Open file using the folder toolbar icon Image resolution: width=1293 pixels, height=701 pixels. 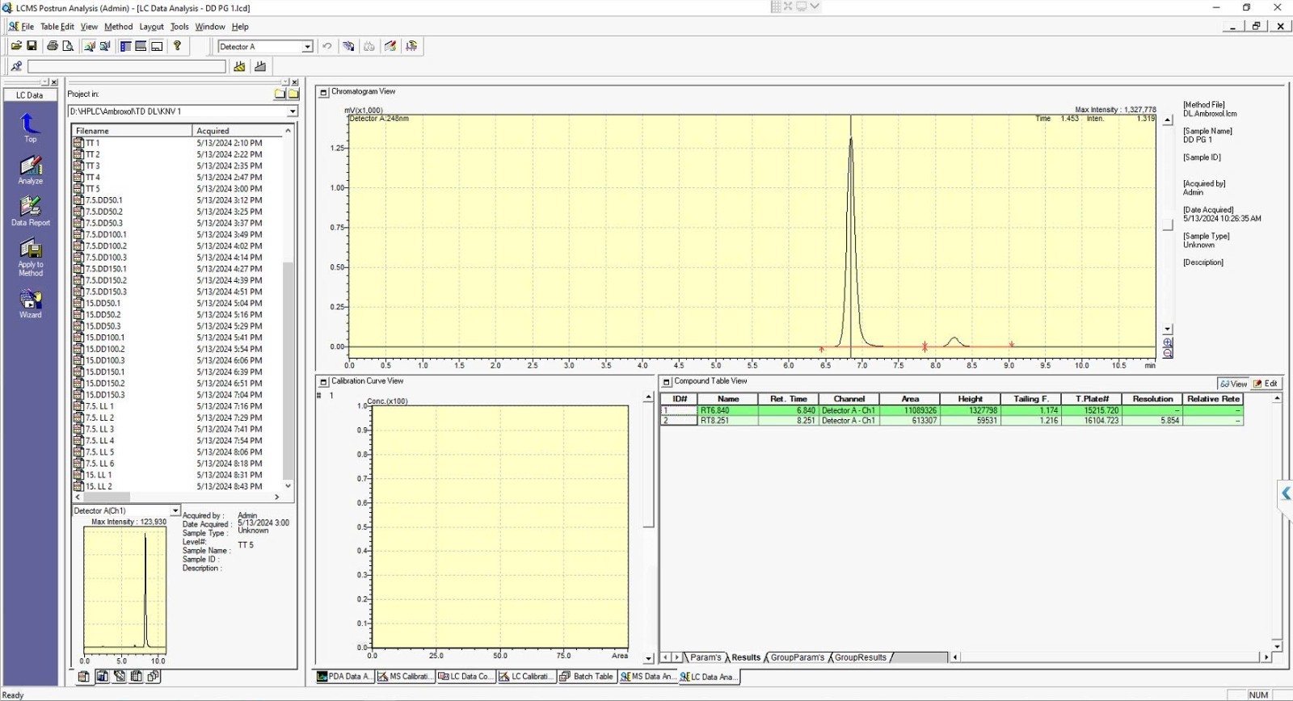(16, 46)
